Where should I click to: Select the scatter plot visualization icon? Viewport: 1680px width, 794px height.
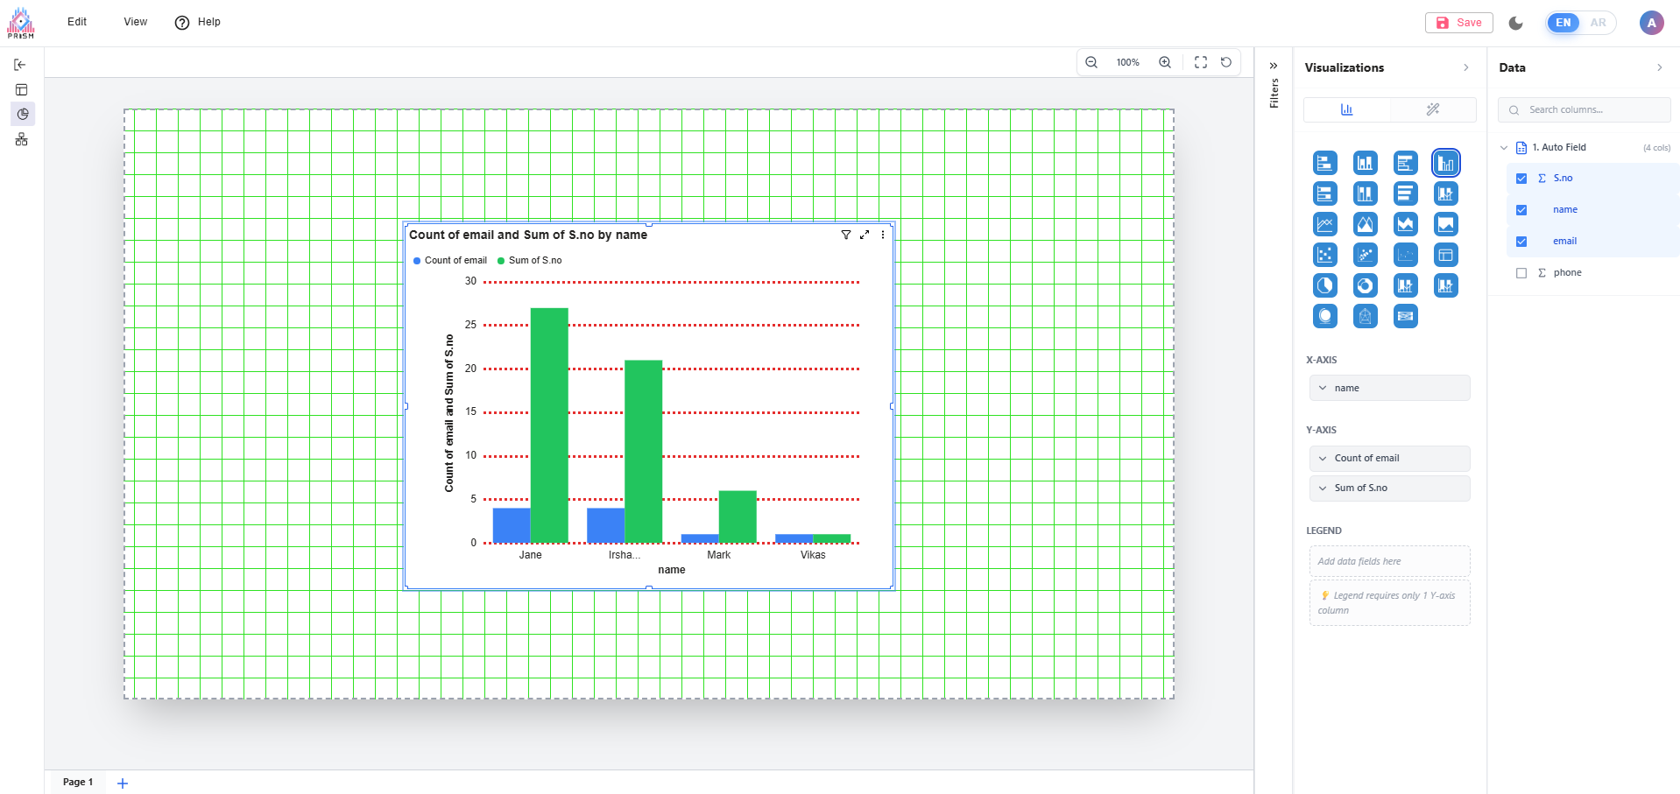coord(1324,255)
